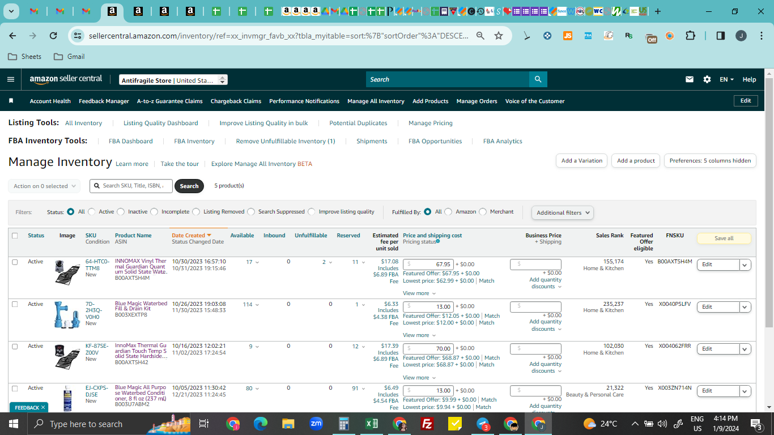Expand View more for the $67.95 listing
This screenshot has height=435, width=774.
[419, 293]
